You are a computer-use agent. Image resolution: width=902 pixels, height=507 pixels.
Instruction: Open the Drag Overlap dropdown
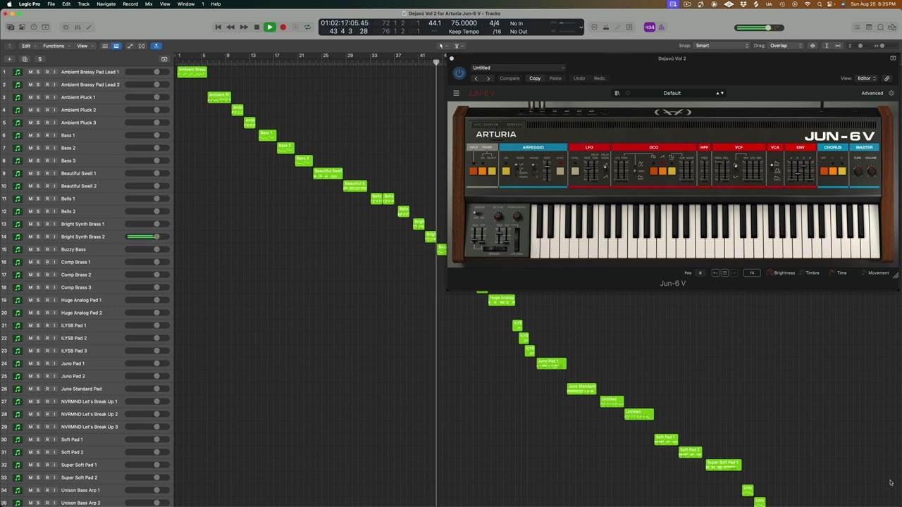click(785, 46)
